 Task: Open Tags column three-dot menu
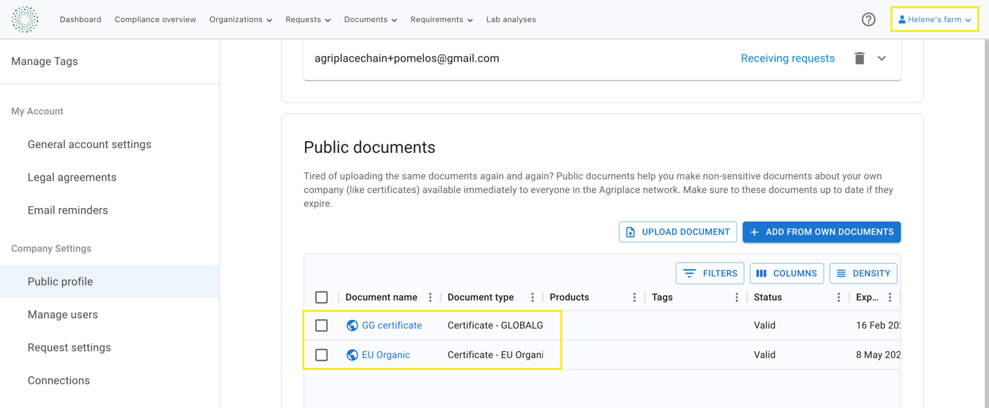[x=737, y=297]
